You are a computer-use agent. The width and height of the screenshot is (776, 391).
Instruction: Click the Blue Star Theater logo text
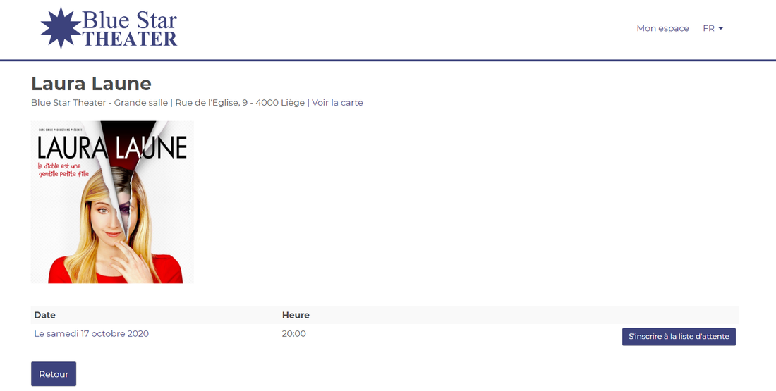[x=130, y=29]
